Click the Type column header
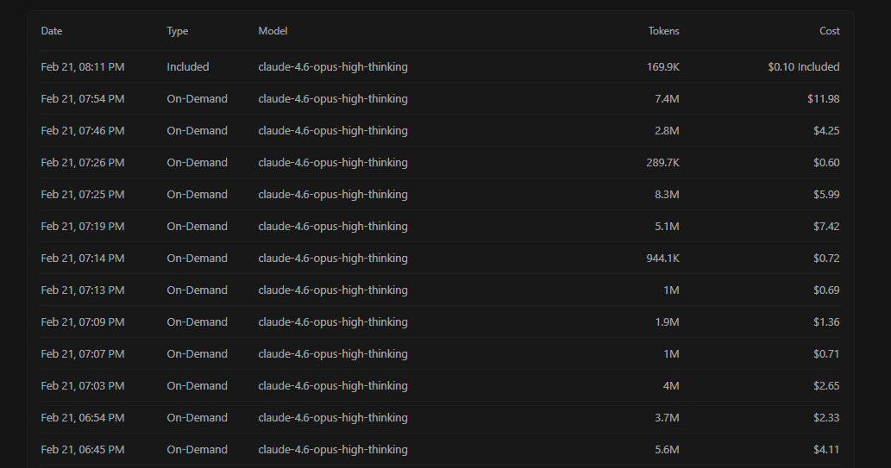Viewport: 891px width, 468px height. [178, 31]
